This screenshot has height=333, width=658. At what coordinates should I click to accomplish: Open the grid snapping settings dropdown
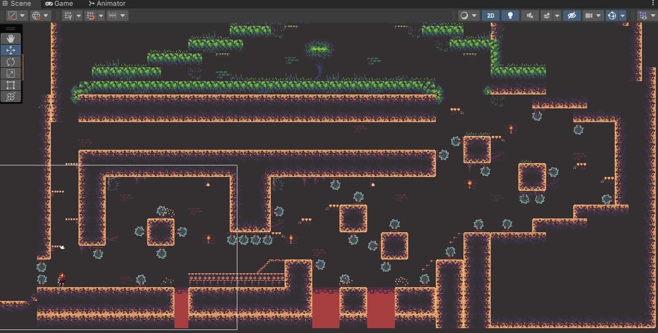pos(101,15)
